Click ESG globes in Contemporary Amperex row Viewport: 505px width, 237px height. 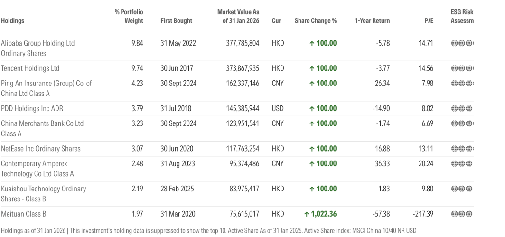(x=463, y=163)
